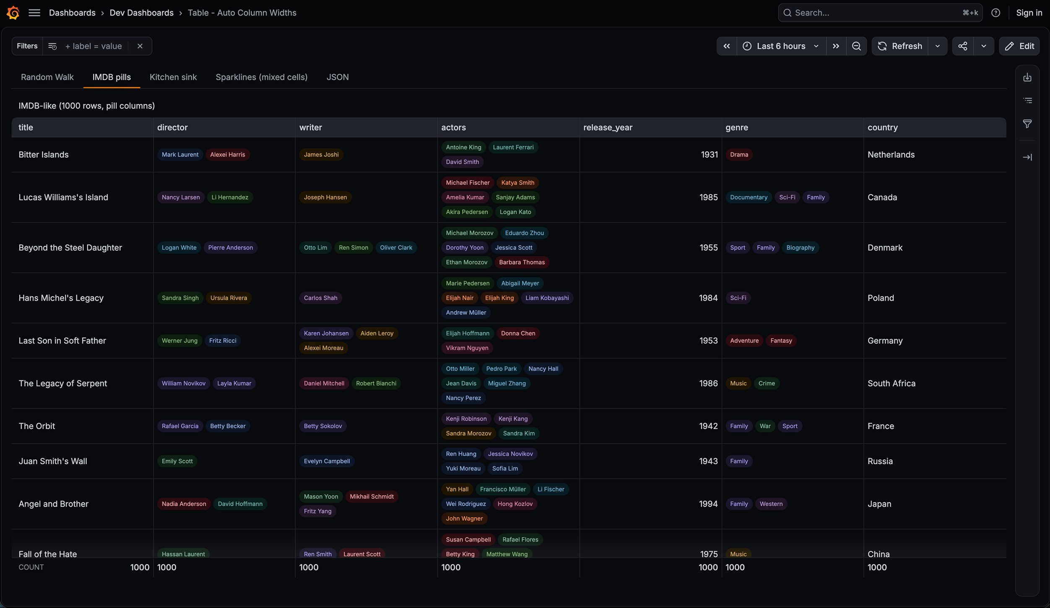Shift time range backward with double-left arrows
This screenshot has width=1050, height=608.
click(x=727, y=46)
